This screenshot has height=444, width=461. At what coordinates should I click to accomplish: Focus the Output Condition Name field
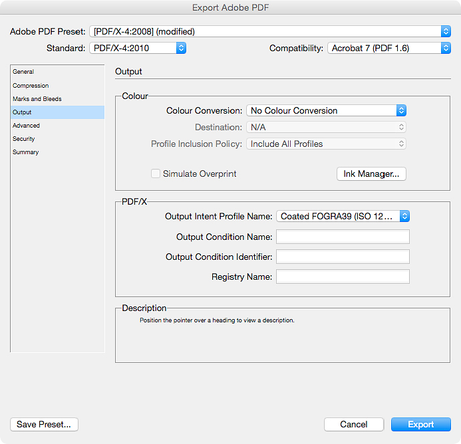[x=343, y=237]
